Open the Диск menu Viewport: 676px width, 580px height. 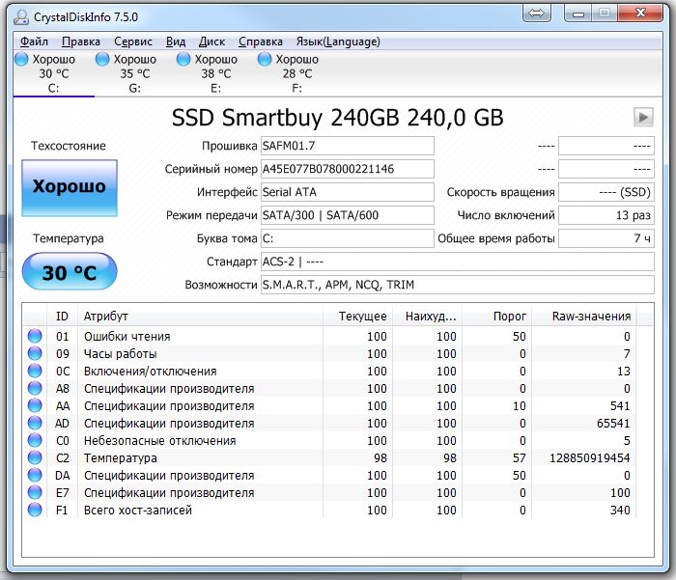(211, 41)
